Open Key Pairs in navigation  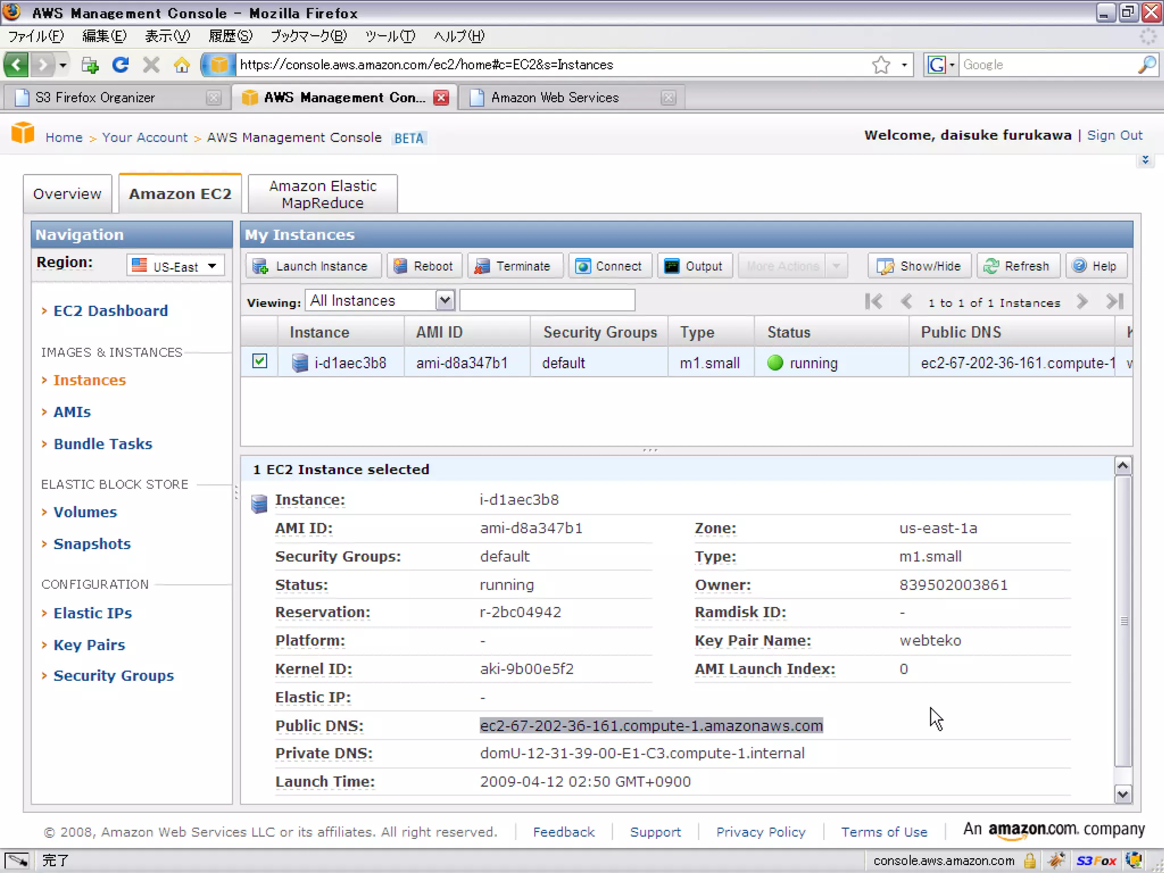coord(89,645)
